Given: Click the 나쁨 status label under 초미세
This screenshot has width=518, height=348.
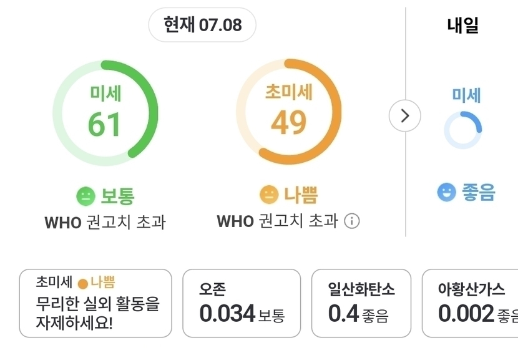Looking at the screenshot, I should (301, 195).
